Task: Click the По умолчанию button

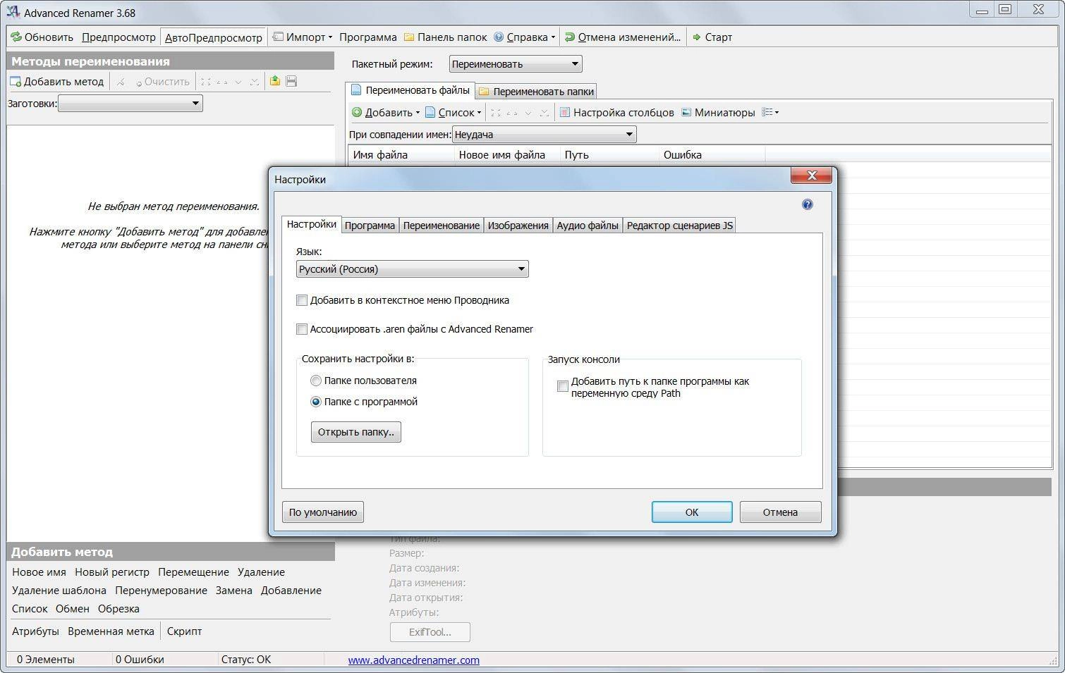Action: (x=323, y=512)
